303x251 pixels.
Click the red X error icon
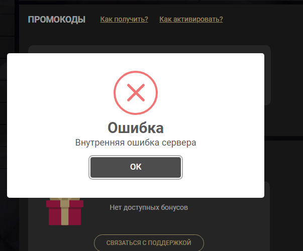click(x=136, y=93)
